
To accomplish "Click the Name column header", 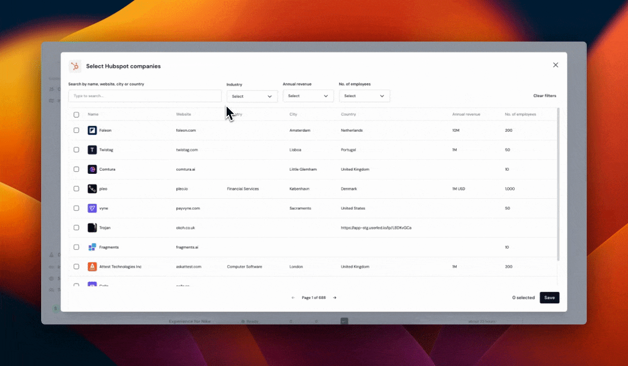I will pyautogui.click(x=93, y=115).
